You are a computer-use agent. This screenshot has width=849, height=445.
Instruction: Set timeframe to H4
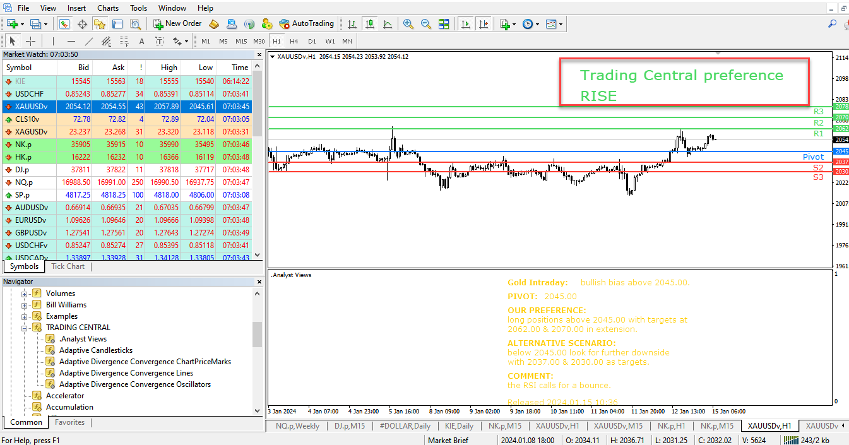coord(294,41)
